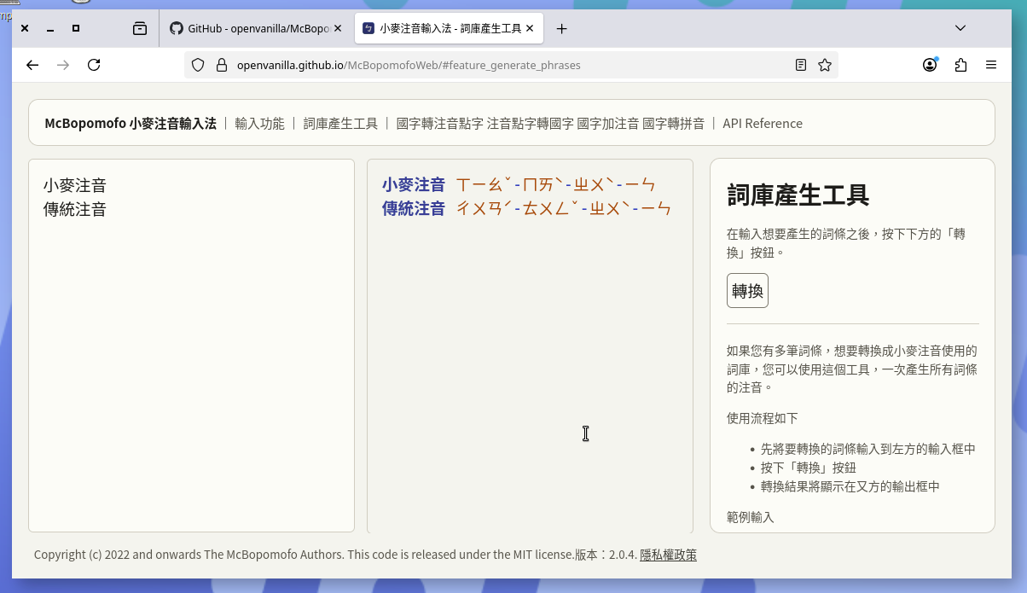Image resolution: width=1027 pixels, height=593 pixels.
Task: Click the tracking protection shield icon
Action: coord(198,65)
